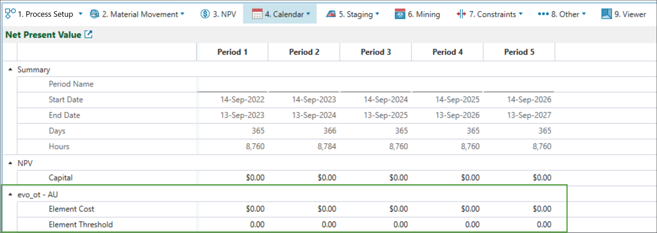This screenshot has height=233, width=657.
Task: Click the Staging icon
Action: click(331, 14)
